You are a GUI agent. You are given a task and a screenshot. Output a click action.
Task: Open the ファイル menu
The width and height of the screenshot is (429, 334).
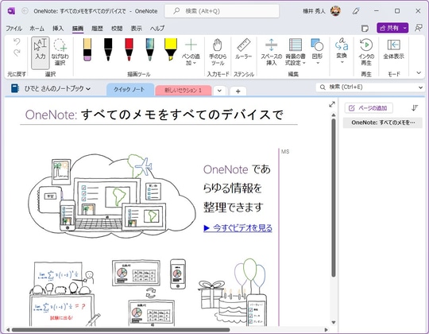tap(14, 28)
